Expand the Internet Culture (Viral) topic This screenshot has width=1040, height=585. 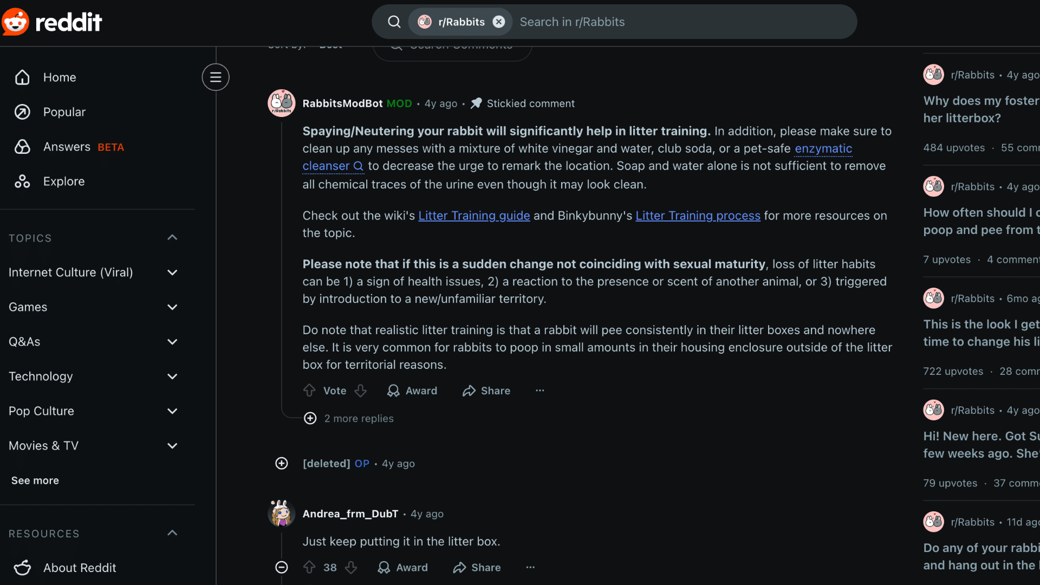point(172,272)
